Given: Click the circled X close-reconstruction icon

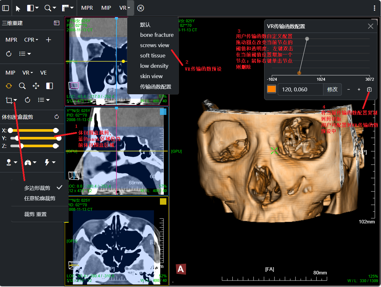Looking at the screenshot, I should pos(141,8).
